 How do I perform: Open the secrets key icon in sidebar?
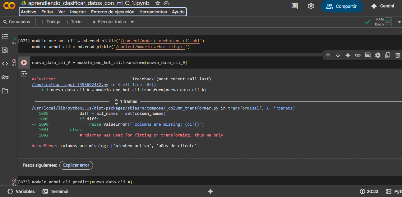click(x=5, y=77)
